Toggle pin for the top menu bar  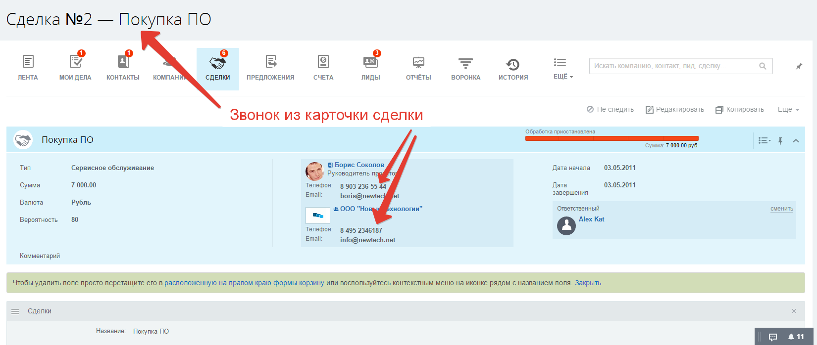[x=799, y=66]
